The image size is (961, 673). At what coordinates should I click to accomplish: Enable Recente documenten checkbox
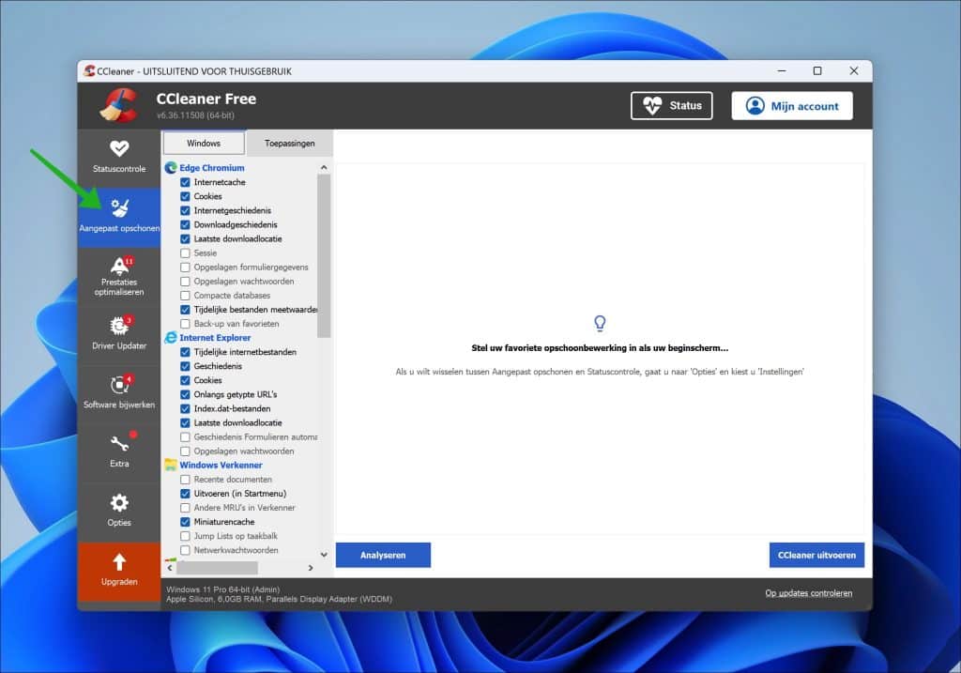(x=185, y=480)
